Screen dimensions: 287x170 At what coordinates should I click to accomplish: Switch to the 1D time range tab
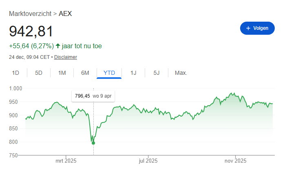(x=15, y=73)
